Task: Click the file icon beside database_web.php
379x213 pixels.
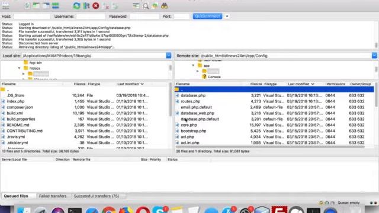Action: coord(177,113)
